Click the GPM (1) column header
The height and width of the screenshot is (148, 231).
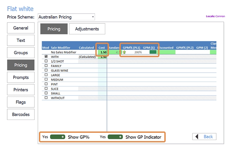pyautogui.click(x=149, y=48)
